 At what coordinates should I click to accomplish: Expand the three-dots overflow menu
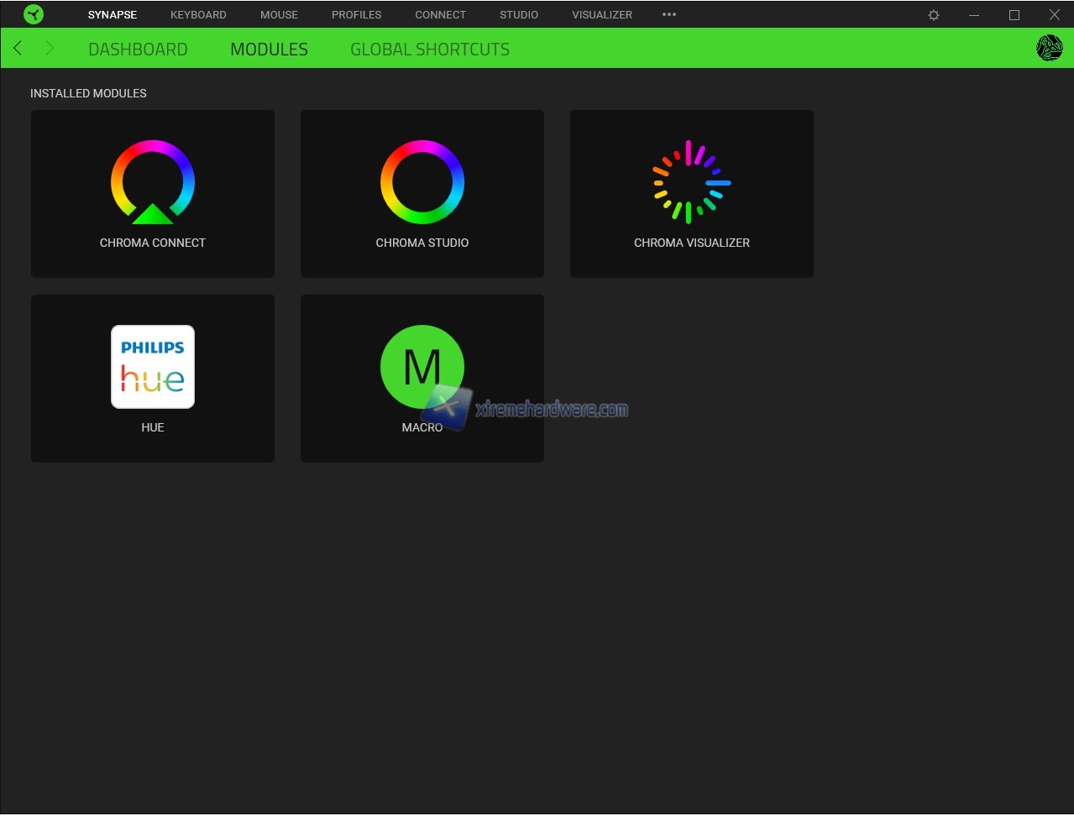669,14
